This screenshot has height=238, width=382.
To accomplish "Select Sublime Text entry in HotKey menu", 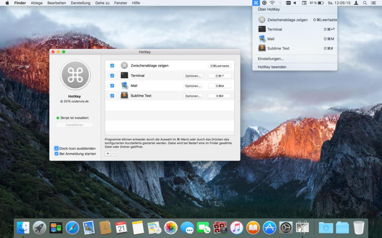I will (x=295, y=49).
